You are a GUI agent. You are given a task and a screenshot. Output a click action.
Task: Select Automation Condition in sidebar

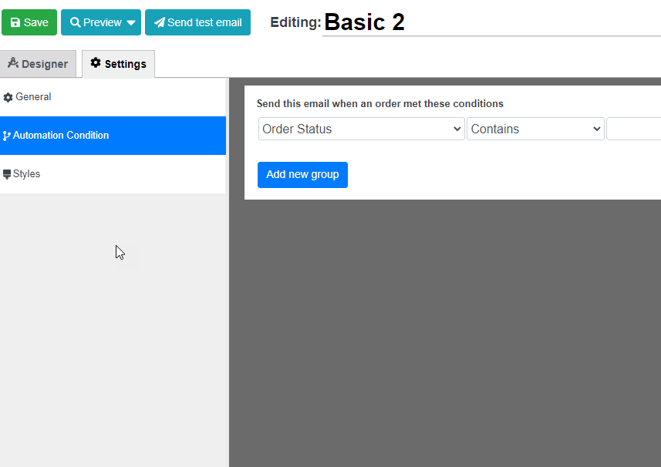tap(113, 136)
